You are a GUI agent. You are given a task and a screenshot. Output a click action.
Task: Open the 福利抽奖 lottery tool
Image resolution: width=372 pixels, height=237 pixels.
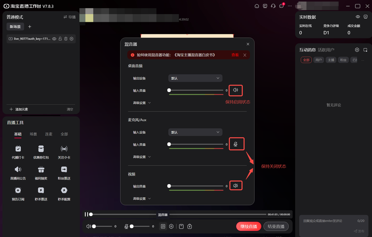pos(41,169)
